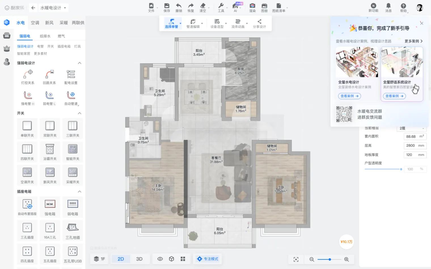Screen dimensions: 431x269
Task: Switch view to 3D mode
Action: (139, 259)
